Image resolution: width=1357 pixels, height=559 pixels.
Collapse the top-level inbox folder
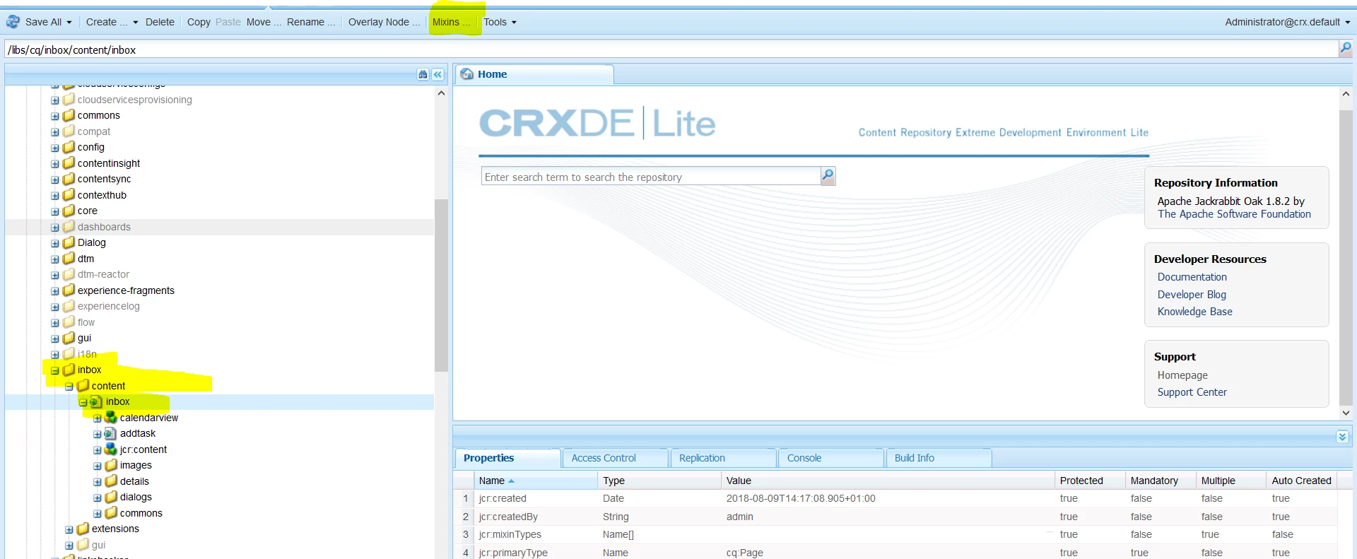click(x=55, y=370)
